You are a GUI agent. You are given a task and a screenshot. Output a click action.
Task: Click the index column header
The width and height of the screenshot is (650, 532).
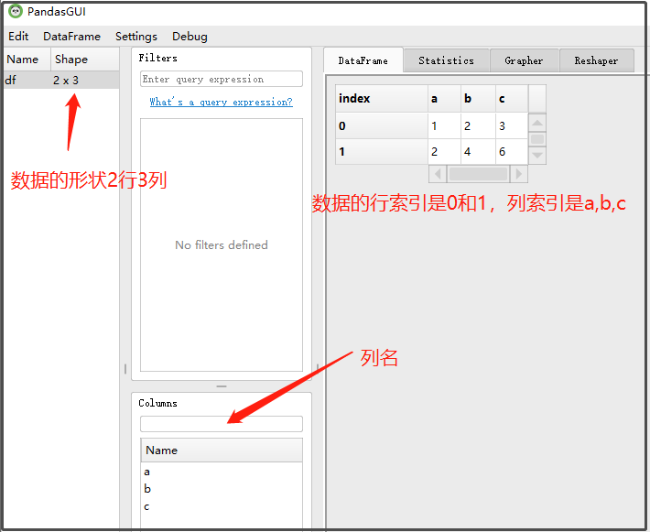[382, 98]
